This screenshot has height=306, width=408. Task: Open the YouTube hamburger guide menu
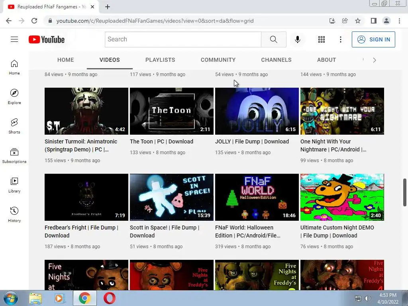click(x=14, y=39)
